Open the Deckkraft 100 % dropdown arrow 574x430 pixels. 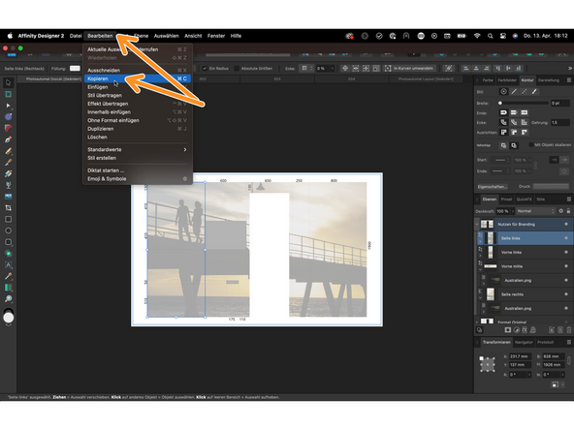(x=513, y=211)
